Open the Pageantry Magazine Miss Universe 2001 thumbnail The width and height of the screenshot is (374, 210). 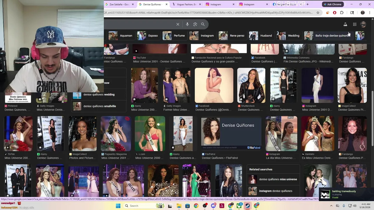coord(116,133)
